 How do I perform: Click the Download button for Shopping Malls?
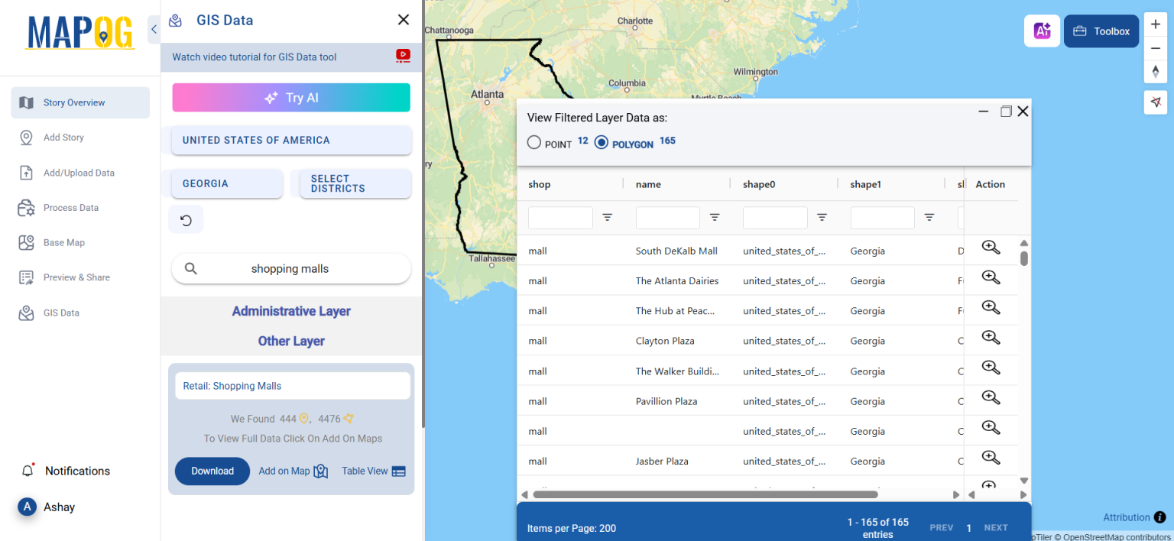[x=212, y=471]
